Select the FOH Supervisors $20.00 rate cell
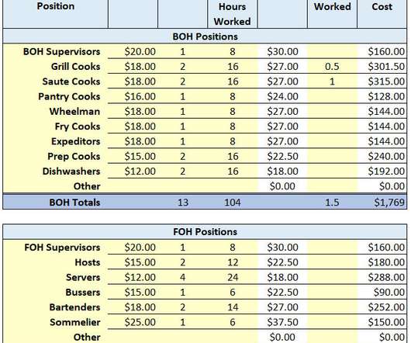The height and width of the screenshot is (343, 411). (x=133, y=247)
